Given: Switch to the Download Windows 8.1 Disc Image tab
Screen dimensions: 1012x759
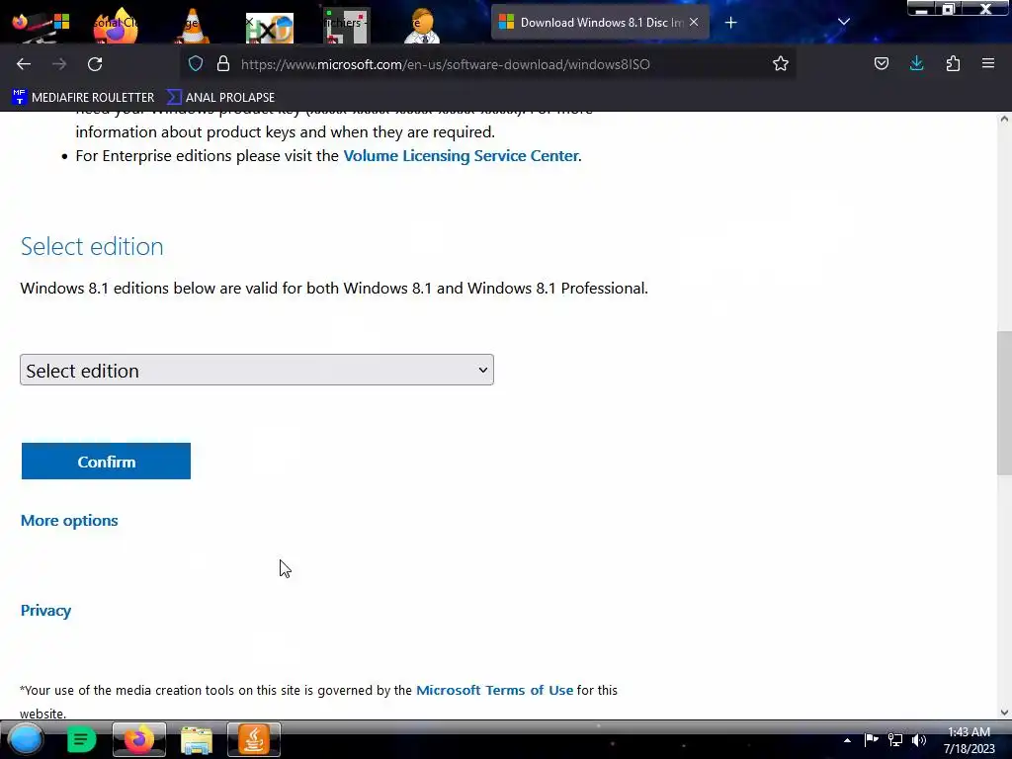Looking at the screenshot, I should (600, 23).
